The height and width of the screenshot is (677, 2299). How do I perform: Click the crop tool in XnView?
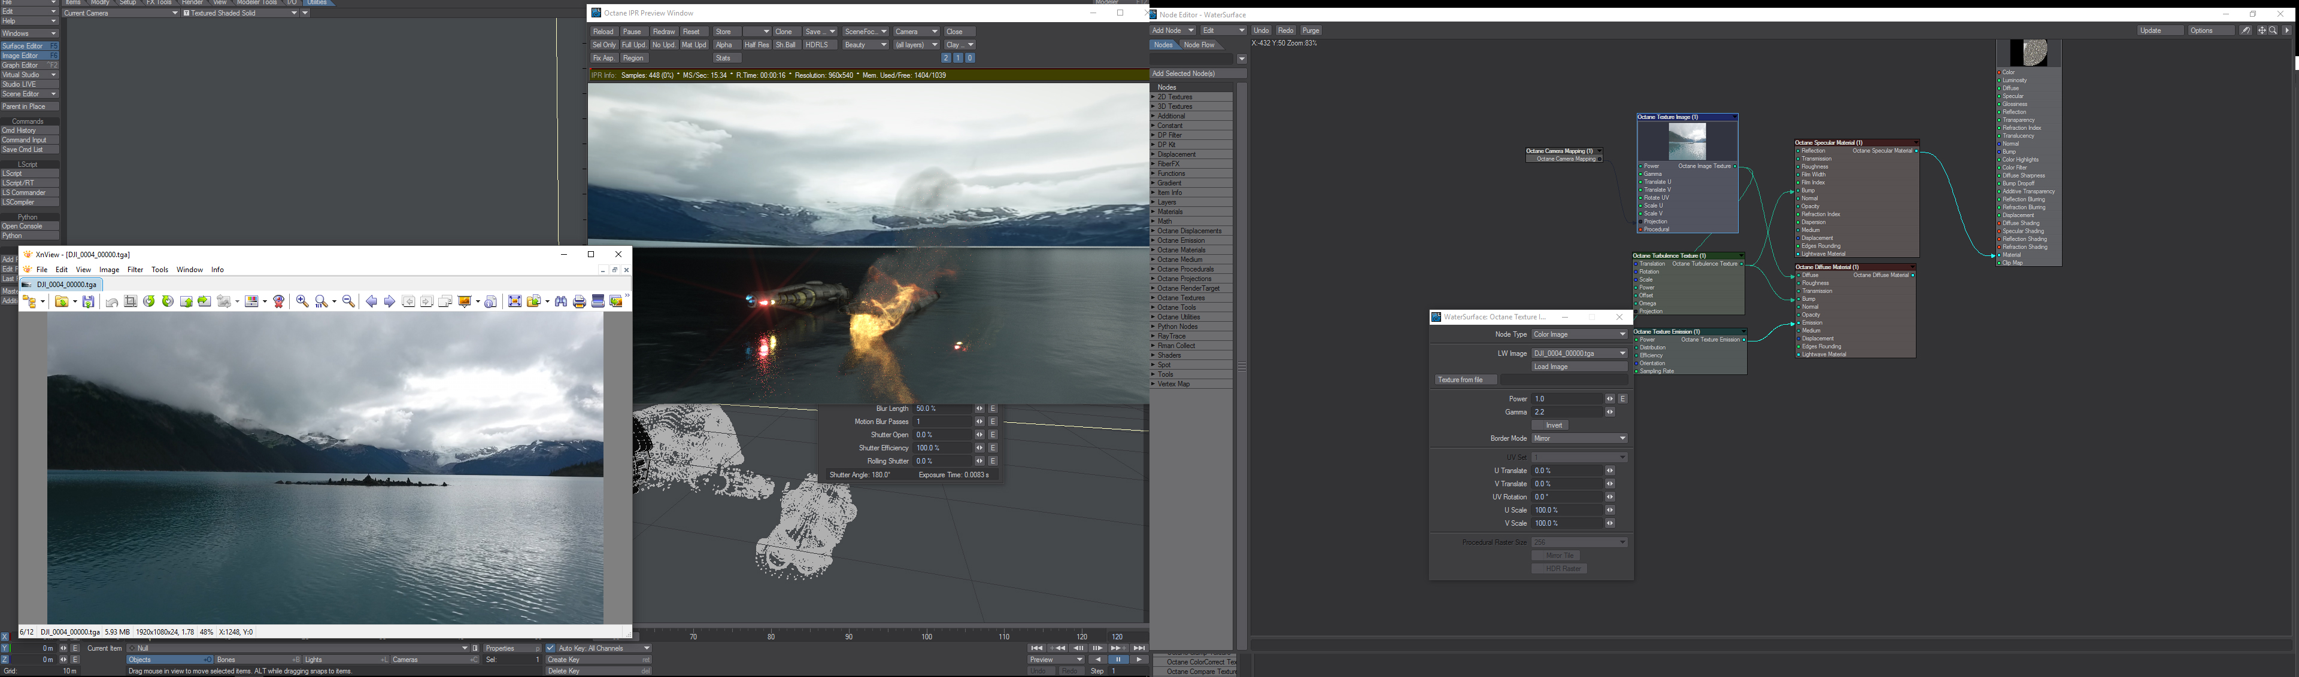(131, 301)
